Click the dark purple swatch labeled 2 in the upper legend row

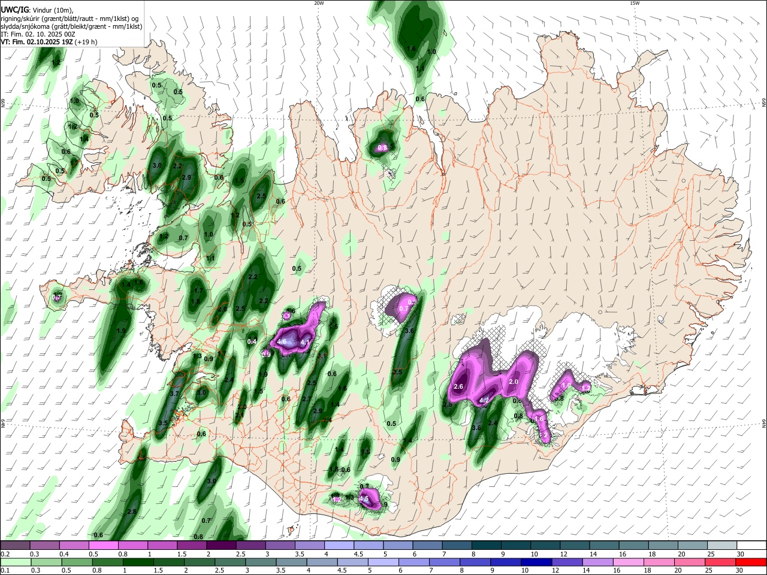pyautogui.click(x=221, y=545)
